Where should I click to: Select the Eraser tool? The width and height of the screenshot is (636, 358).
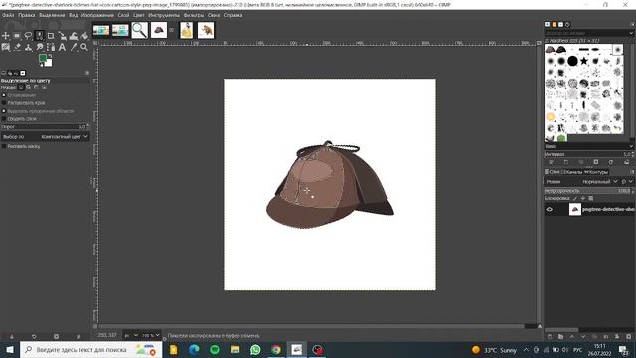tap(17, 47)
